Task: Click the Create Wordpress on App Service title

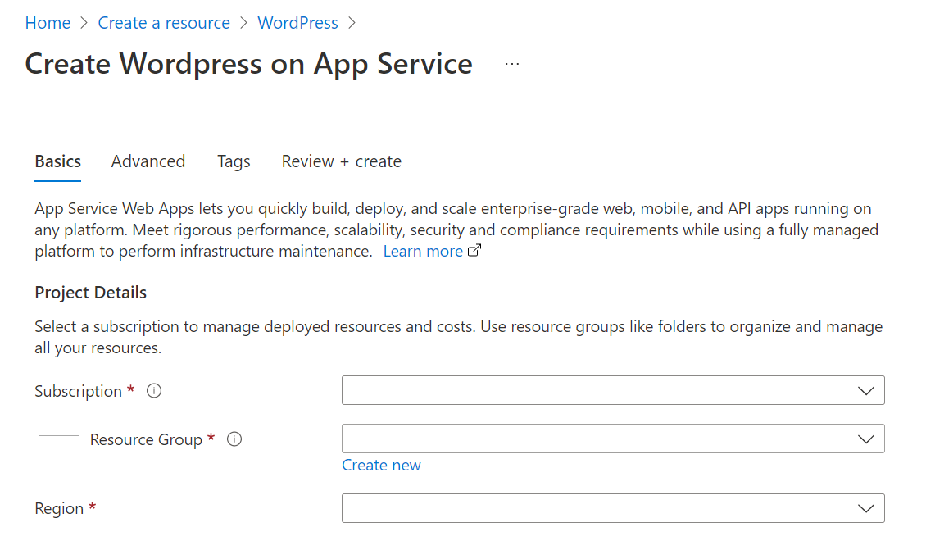Action: [x=248, y=64]
